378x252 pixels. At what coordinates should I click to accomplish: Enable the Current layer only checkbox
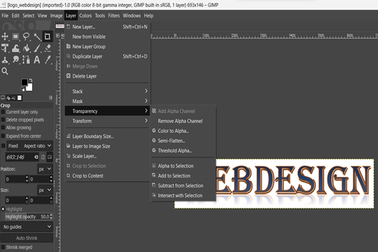coord(4,112)
